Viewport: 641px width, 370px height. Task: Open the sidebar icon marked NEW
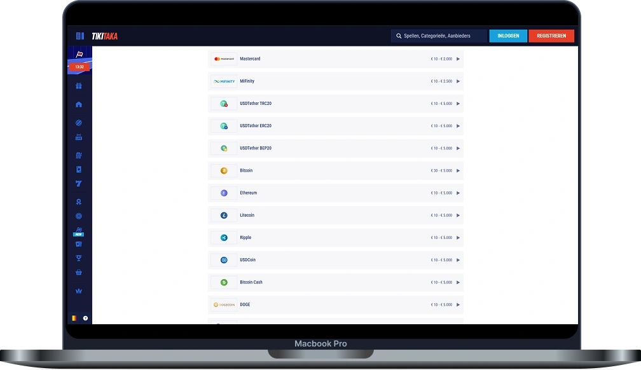click(78, 231)
